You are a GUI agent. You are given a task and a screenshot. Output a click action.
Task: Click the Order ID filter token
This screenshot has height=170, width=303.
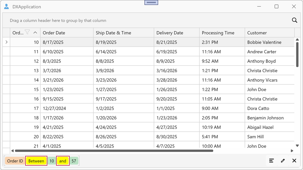tap(15, 161)
